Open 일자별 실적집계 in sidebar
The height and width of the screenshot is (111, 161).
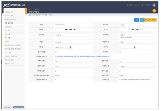[13, 45]
